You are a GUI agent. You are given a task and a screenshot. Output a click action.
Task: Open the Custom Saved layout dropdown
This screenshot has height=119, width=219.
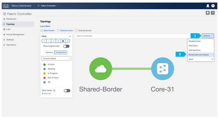[x=56, y=58]
